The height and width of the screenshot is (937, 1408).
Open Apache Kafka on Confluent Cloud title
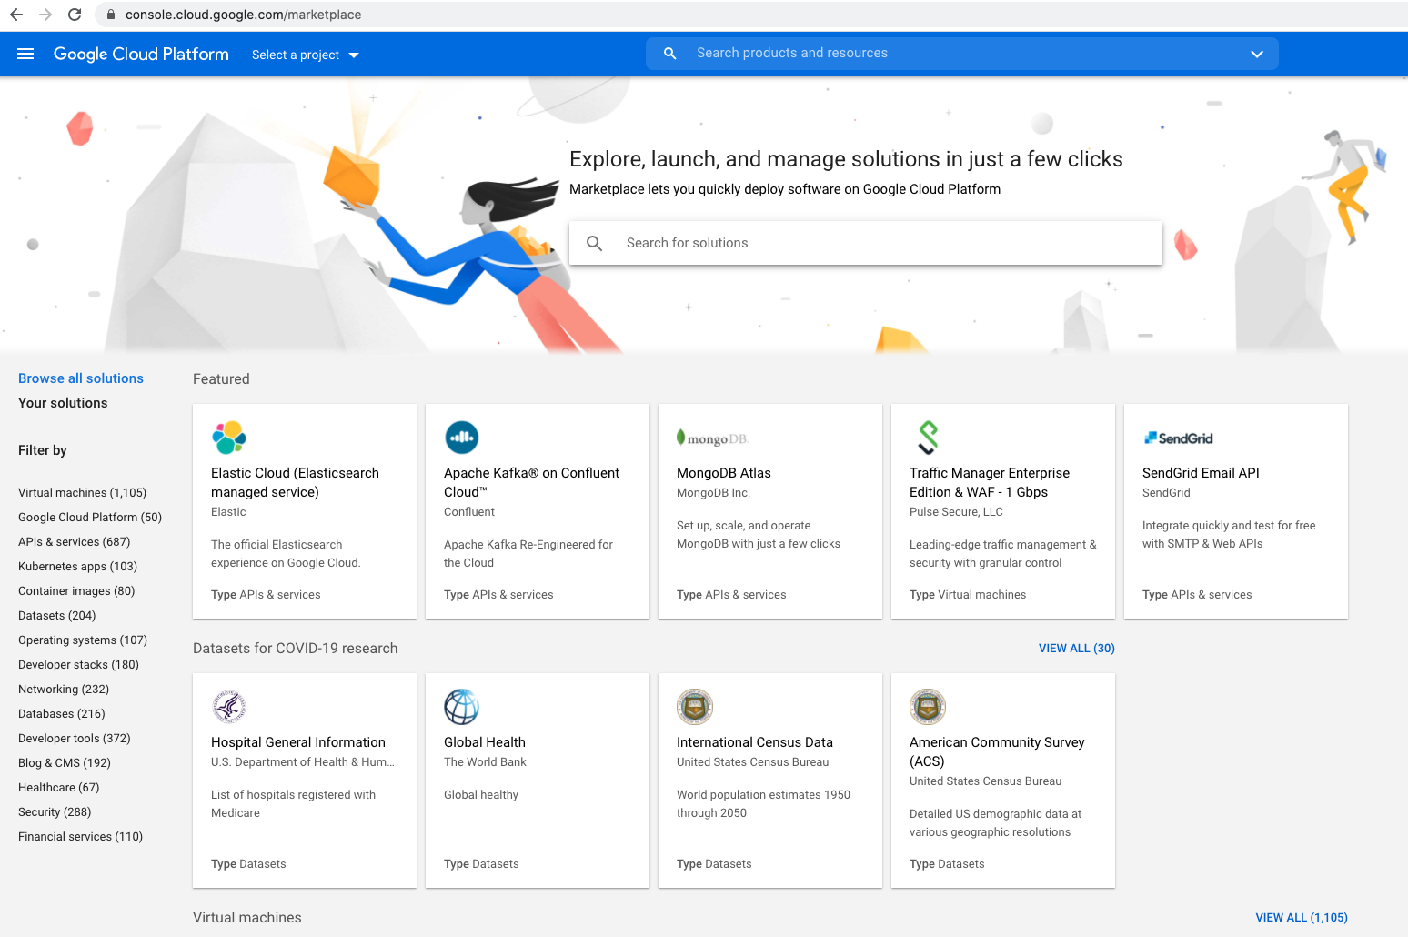pos(531,482)
